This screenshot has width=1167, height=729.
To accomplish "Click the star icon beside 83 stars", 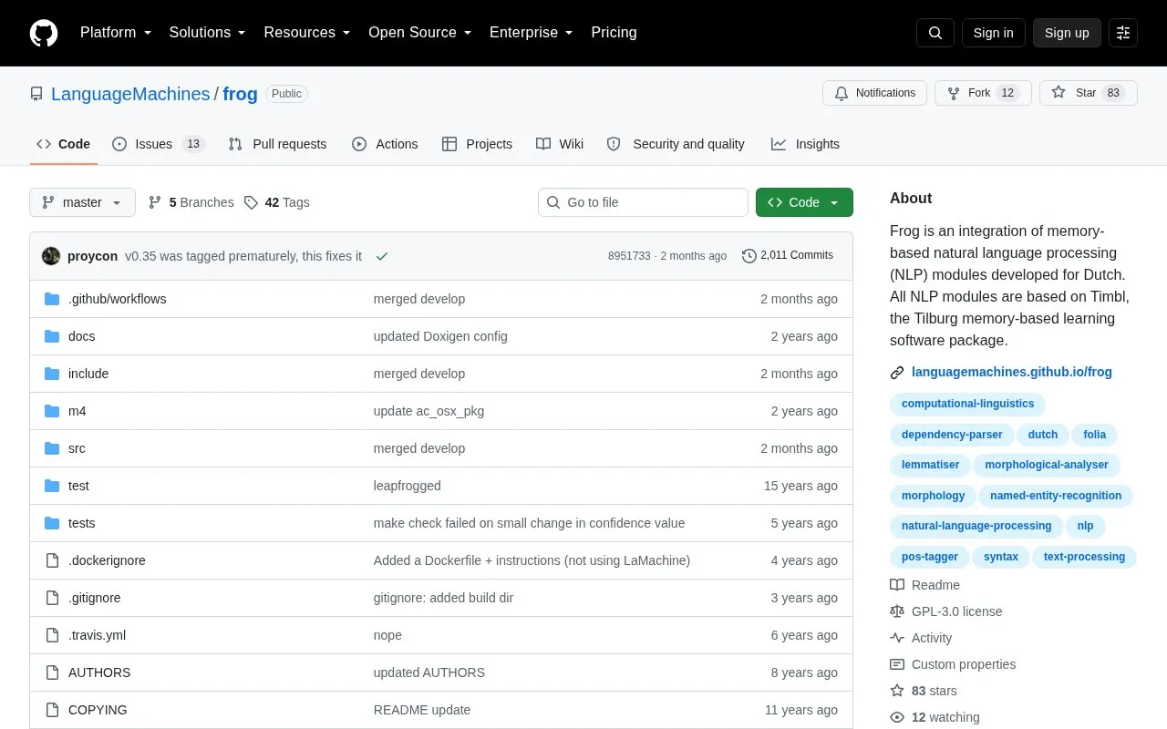I will click(x=897, y=691).
